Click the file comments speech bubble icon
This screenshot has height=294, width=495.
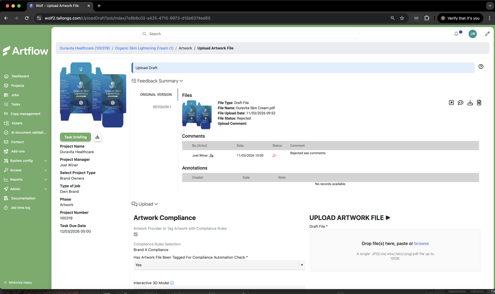tap(460, 103)
